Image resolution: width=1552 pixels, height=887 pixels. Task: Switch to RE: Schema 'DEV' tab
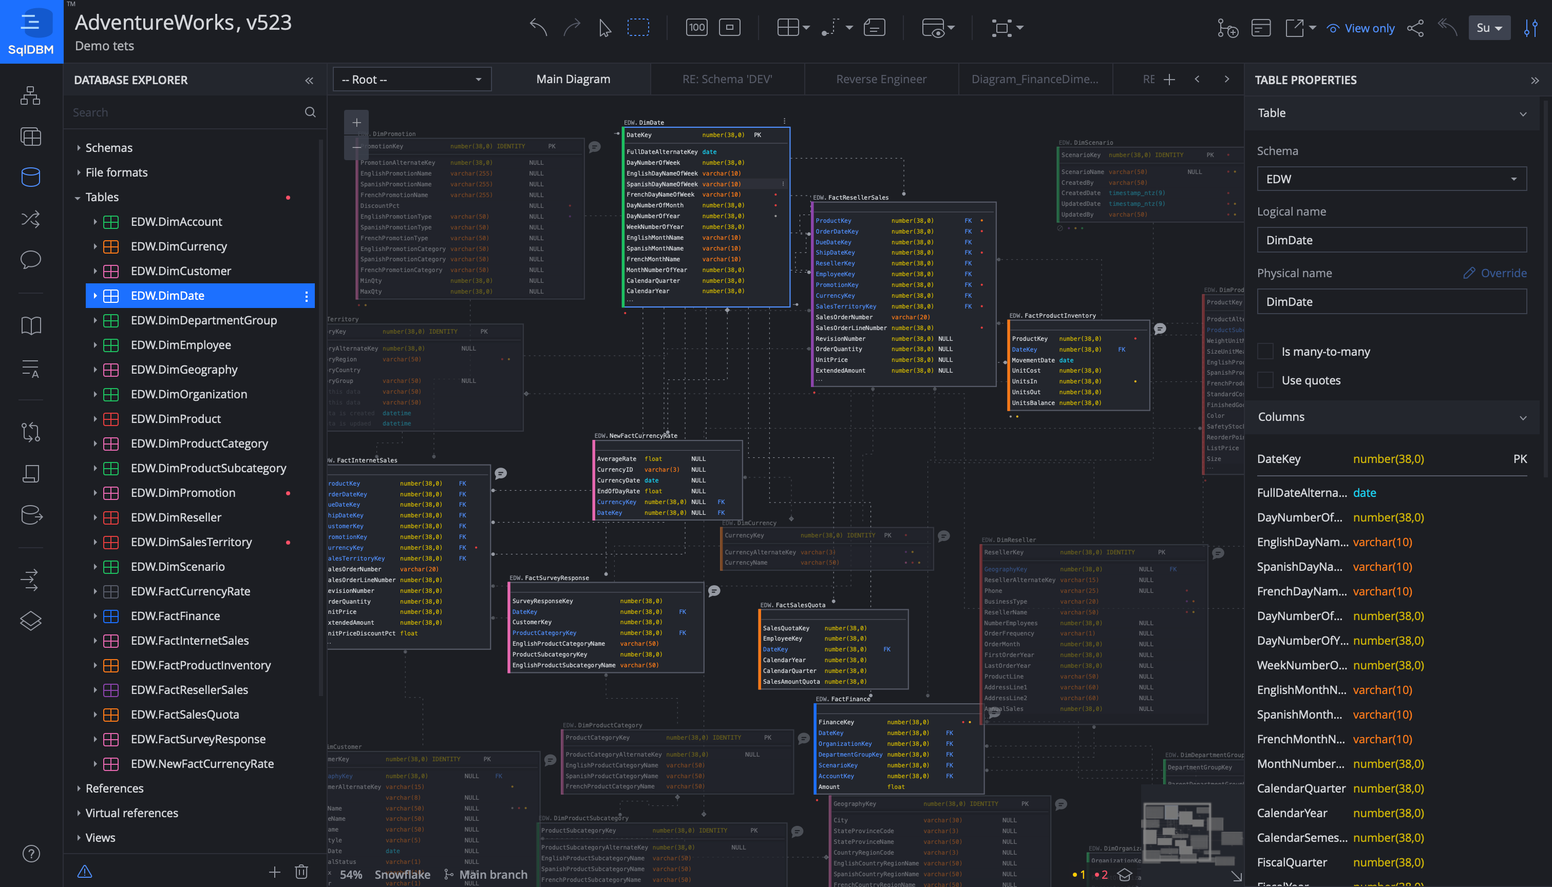tap(727, 79)
